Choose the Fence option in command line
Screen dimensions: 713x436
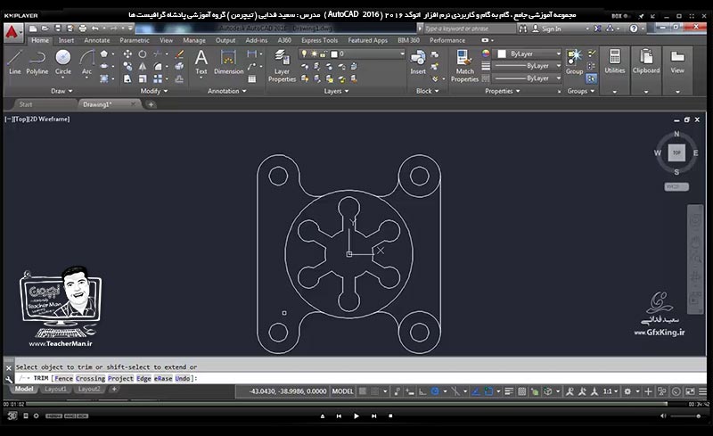[63, 378]
